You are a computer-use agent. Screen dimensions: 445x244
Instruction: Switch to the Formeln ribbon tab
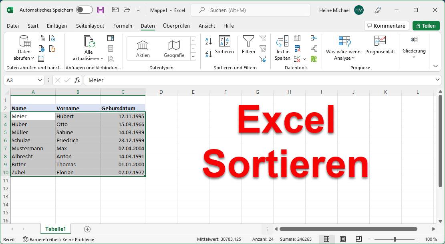[123, 26]
